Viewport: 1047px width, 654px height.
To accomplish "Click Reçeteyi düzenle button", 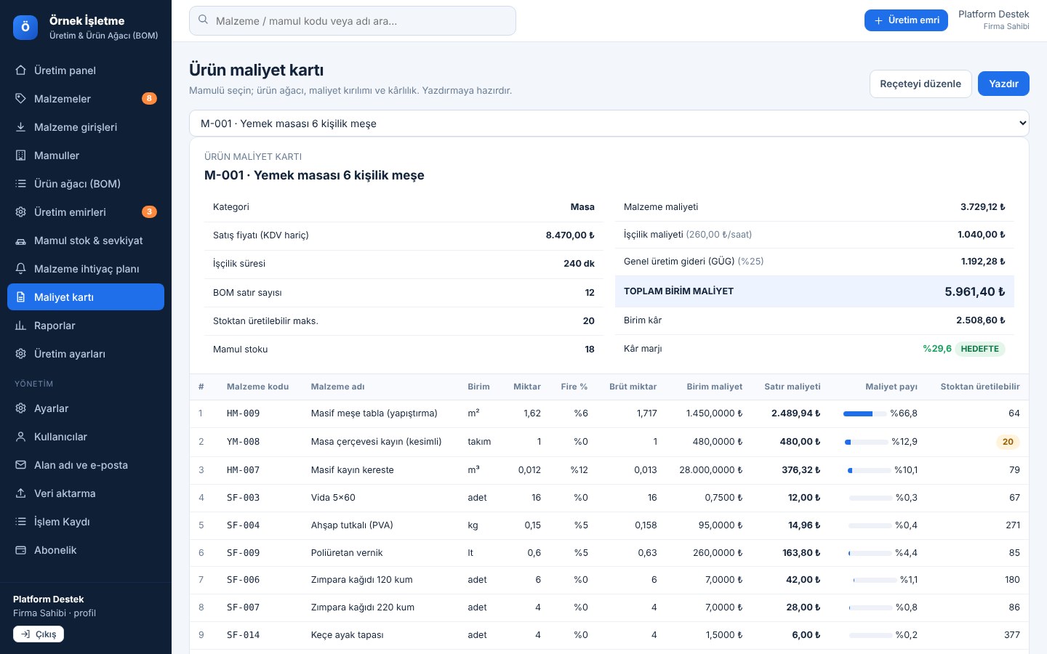I will click(x=920, y=84).
